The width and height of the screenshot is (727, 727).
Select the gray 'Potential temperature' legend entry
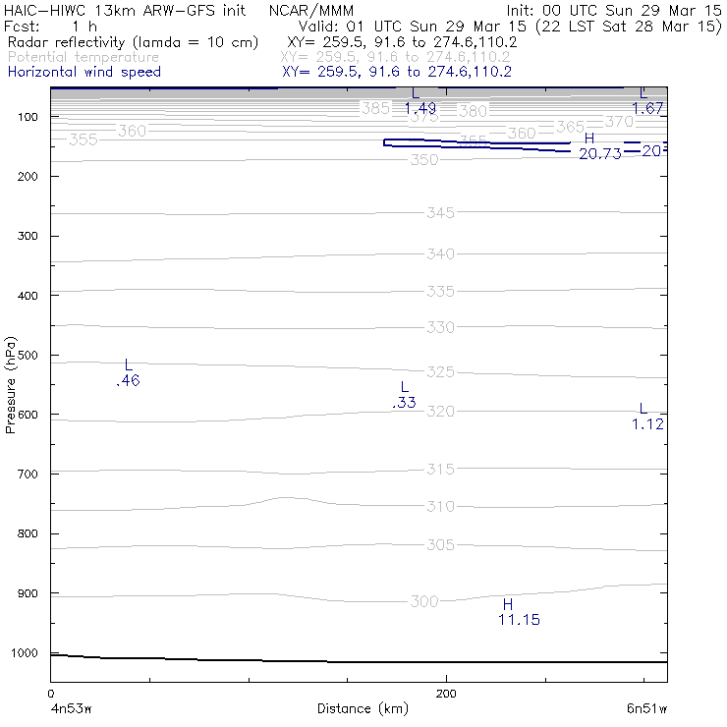(x=84, y=57)
